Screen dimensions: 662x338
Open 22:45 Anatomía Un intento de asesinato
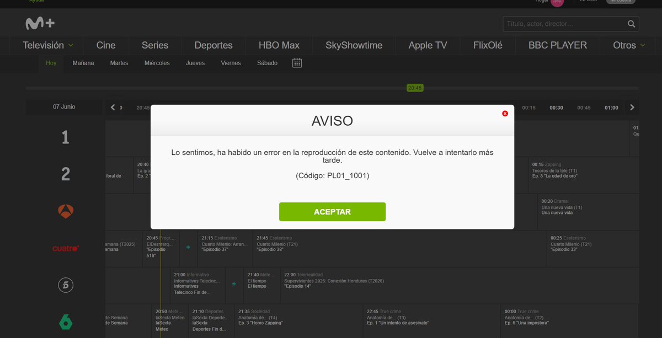point(431,321)
